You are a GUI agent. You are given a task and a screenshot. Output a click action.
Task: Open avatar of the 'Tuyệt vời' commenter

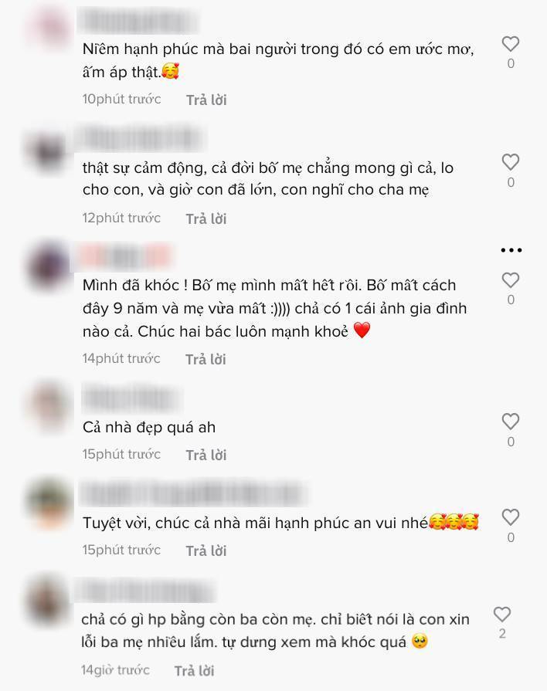click(50, 502)
